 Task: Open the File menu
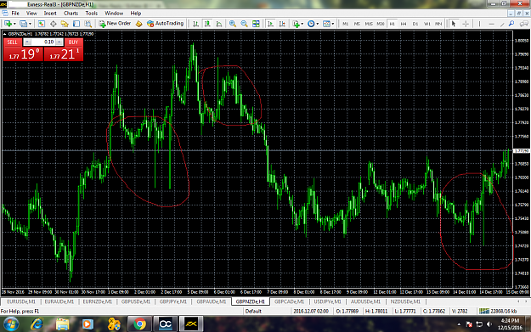point(15,14)
